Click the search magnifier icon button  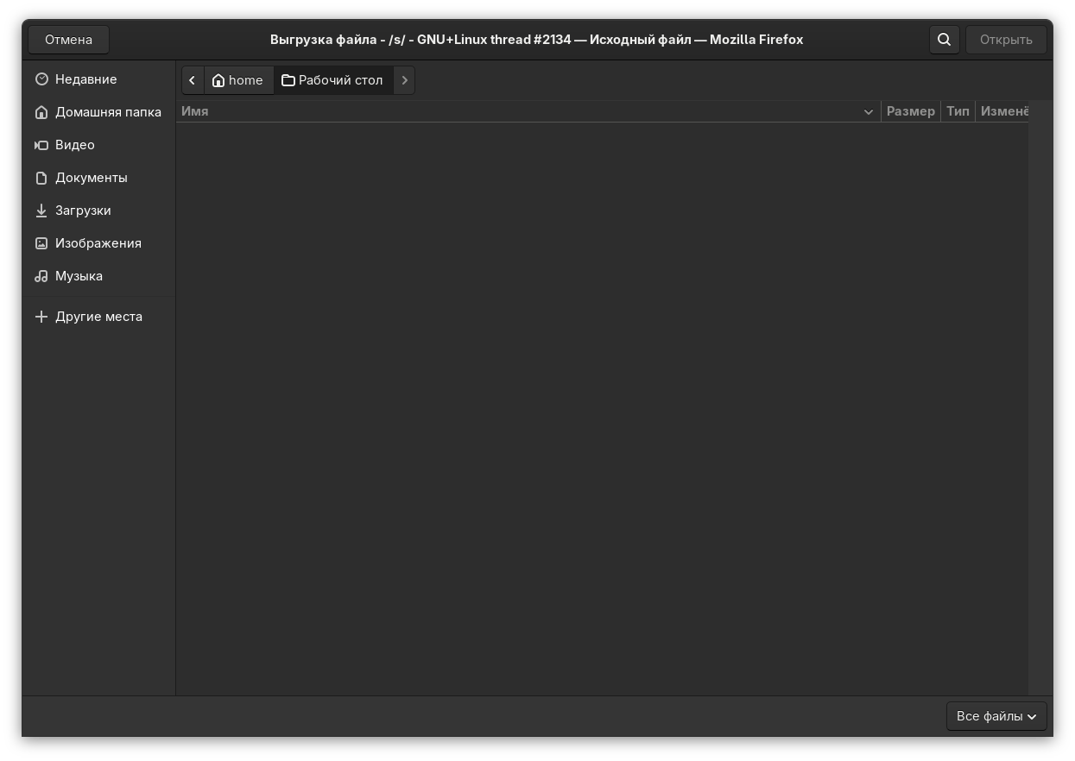pyautogui.click(x=944, y=40)
